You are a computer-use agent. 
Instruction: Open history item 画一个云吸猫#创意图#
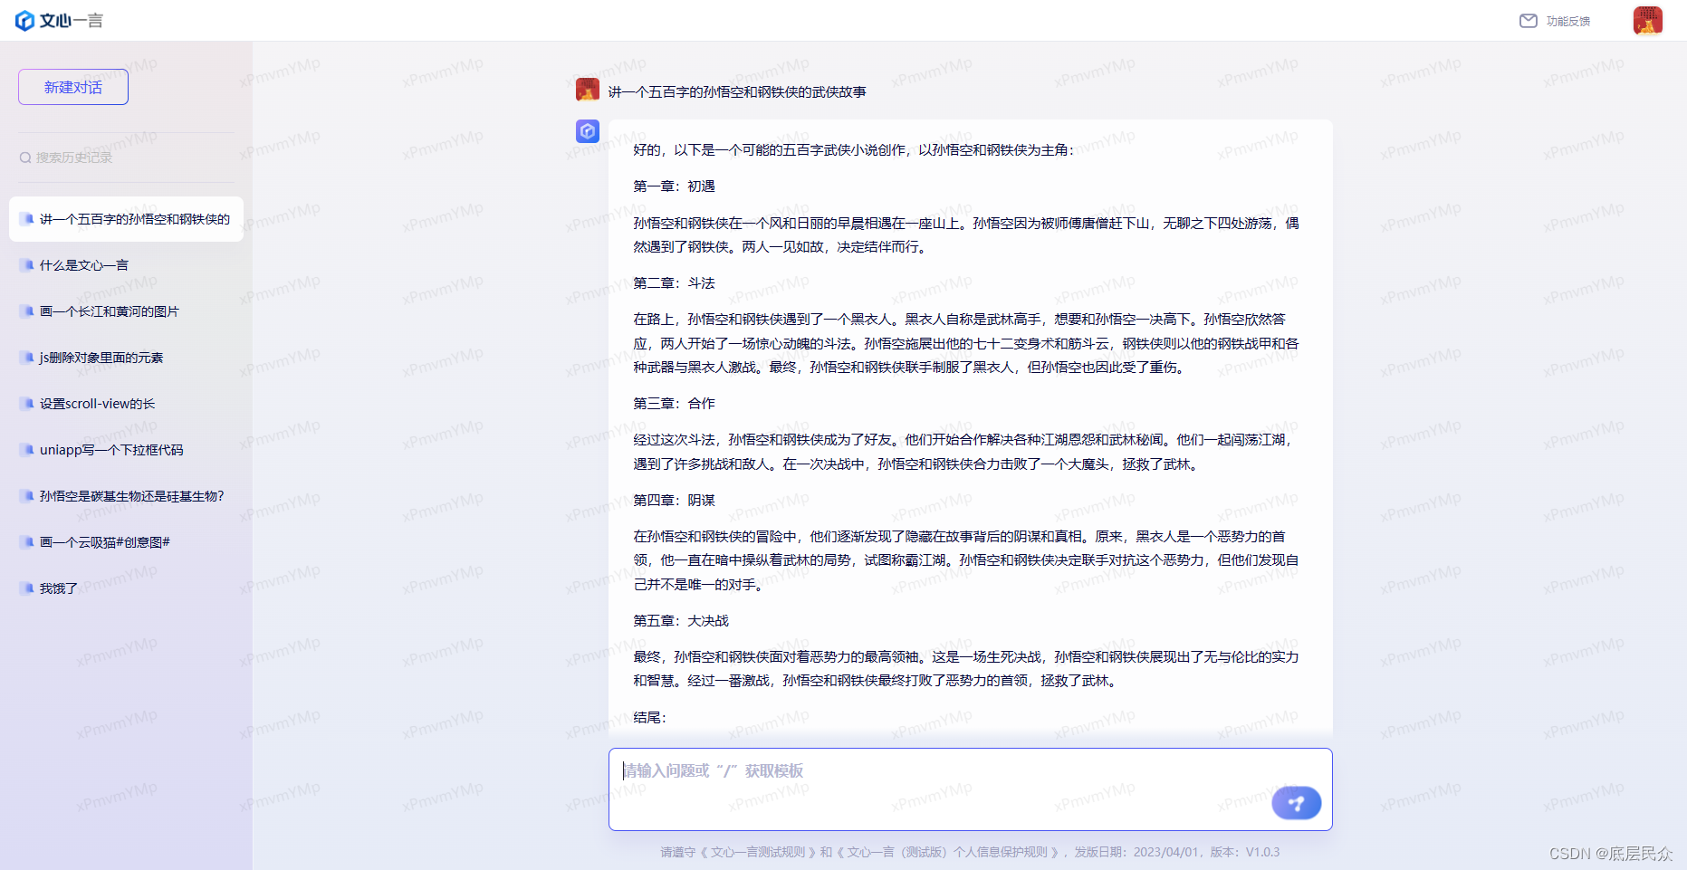[126, 542]
